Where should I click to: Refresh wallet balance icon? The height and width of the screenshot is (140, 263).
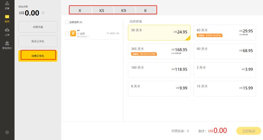[x=43, y=13]
